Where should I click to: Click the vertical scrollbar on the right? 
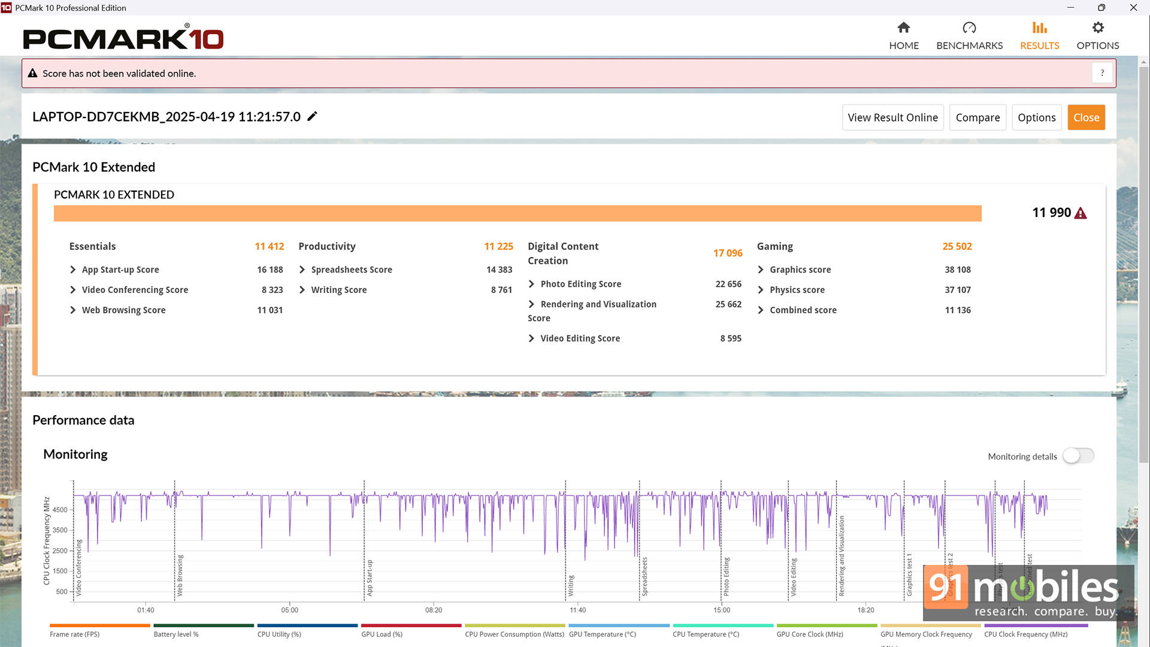tap(1143, 264)
